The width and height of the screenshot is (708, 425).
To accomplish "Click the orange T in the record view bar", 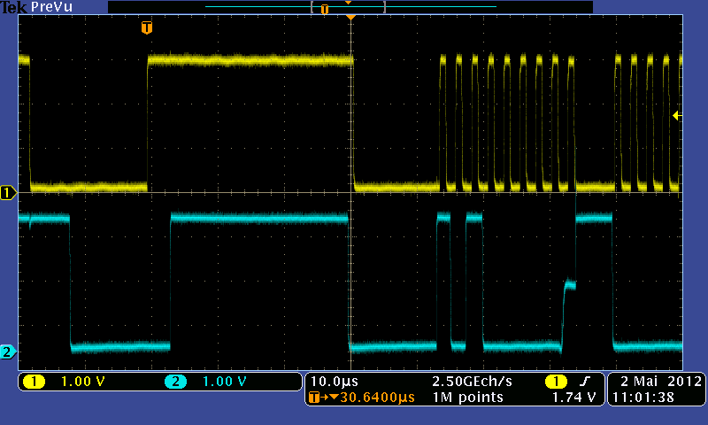I will tap(325, 9).
